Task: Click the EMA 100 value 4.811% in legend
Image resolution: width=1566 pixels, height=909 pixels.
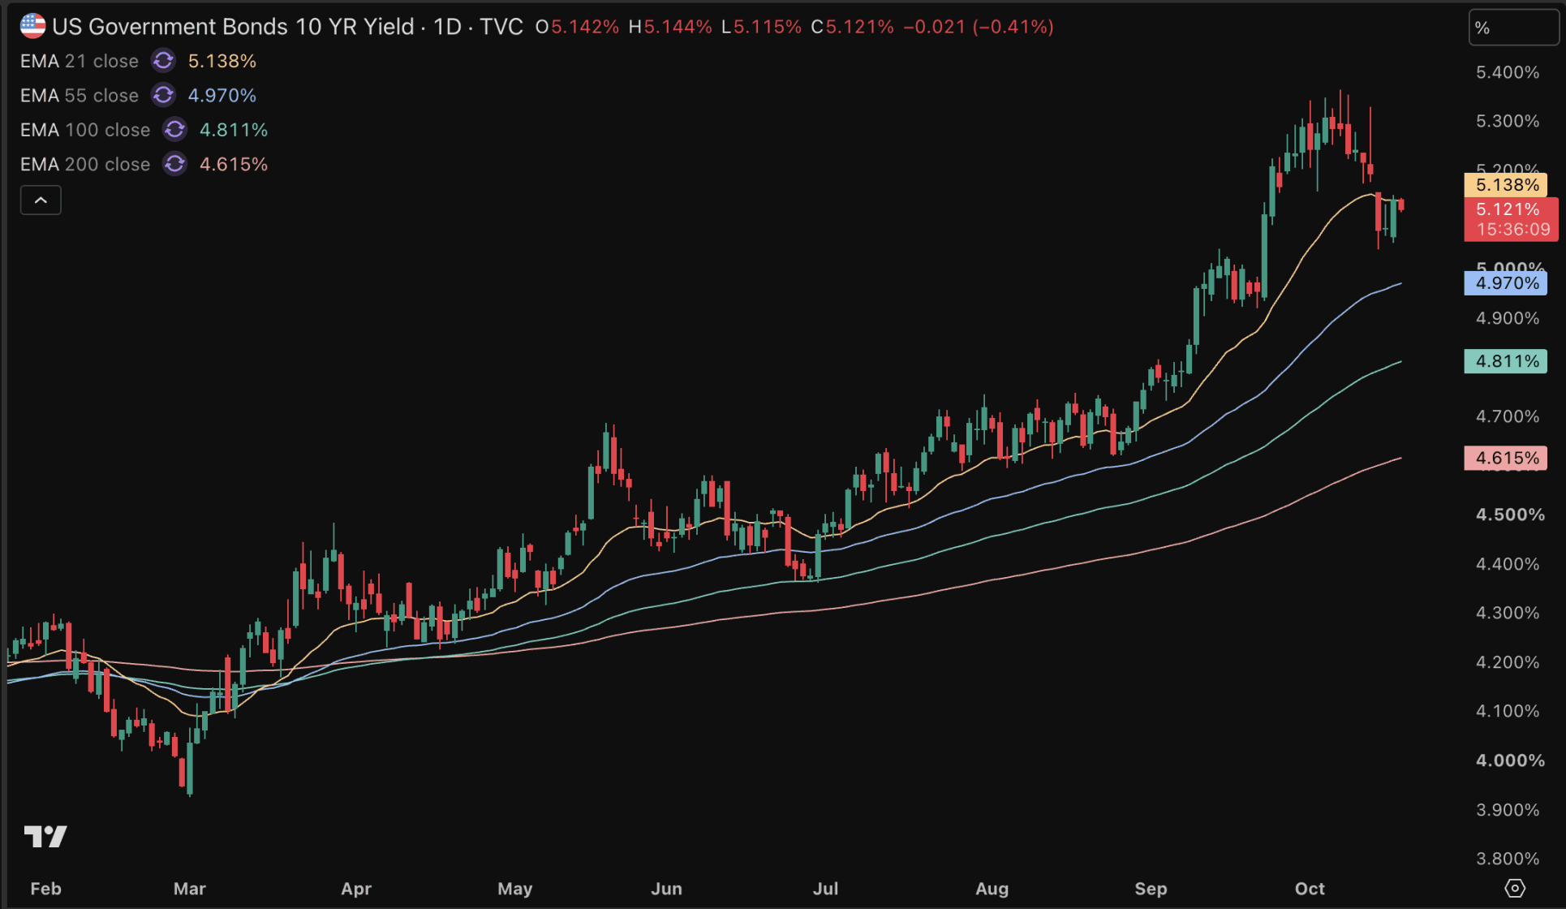Action: pos(234,130)
